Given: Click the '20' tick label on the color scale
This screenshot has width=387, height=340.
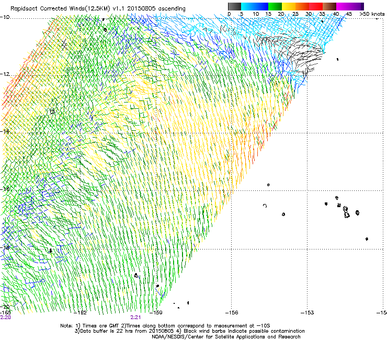Looking at the screenshot, I should pyautogui.click(x=281, y=14).
